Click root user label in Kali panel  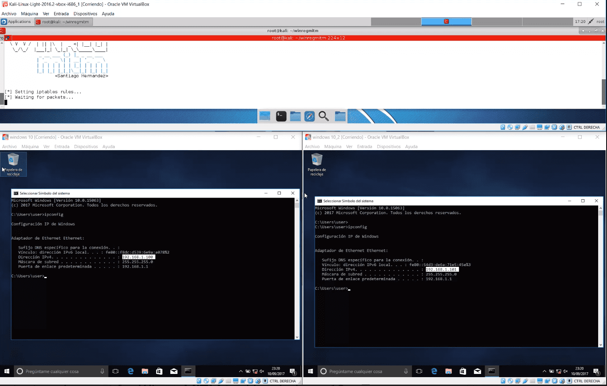(600, 22)
